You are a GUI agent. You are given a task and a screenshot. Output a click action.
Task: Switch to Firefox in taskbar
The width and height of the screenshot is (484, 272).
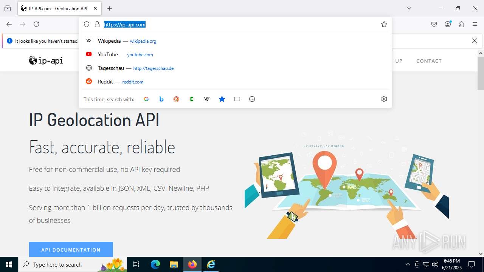tap(192, 264)
